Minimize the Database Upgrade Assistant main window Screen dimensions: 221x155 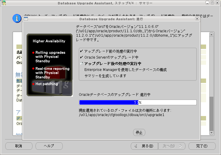(207, 3)
